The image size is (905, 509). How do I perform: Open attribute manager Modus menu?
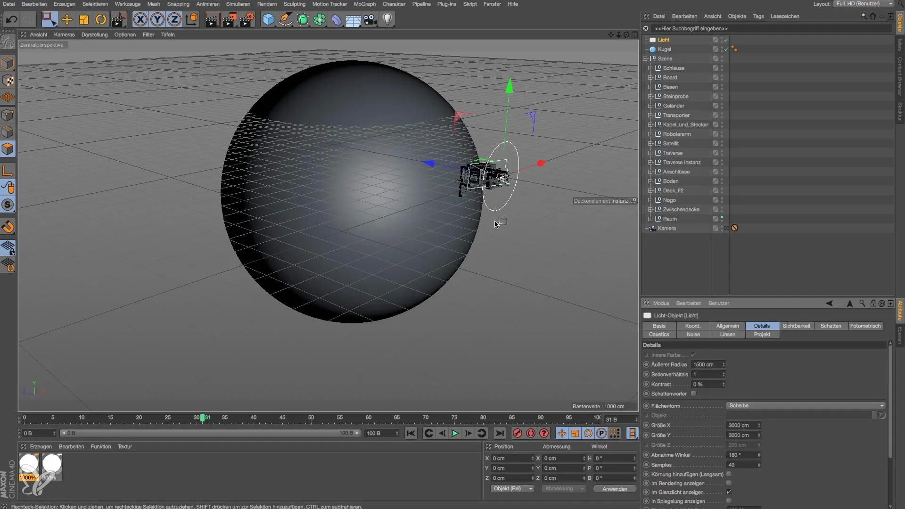point(661,303)
